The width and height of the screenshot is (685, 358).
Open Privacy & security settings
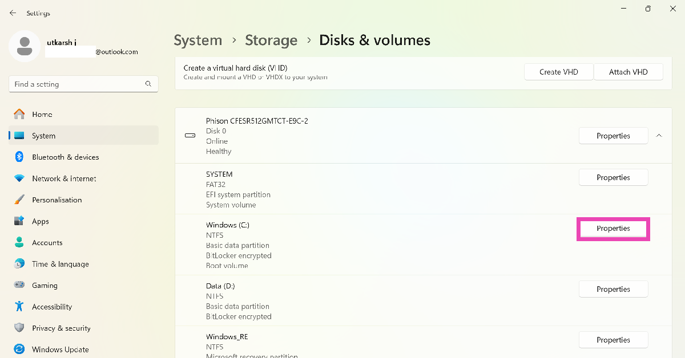[x=61, y=328]
